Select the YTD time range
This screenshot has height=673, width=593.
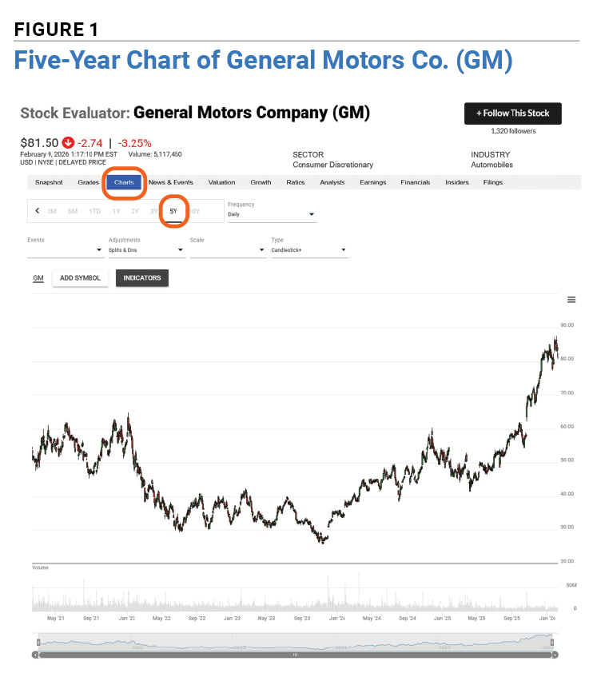pyautogui.click(x=94, y=211)
